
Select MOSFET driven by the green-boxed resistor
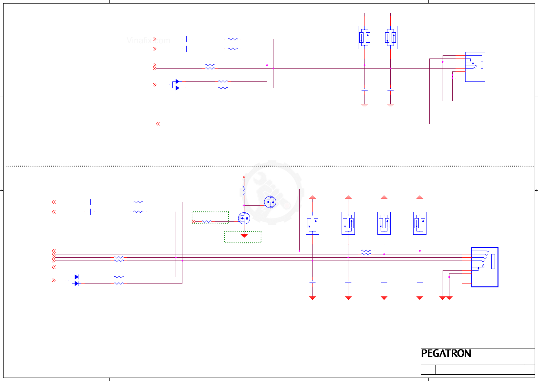tap(244, 218)
